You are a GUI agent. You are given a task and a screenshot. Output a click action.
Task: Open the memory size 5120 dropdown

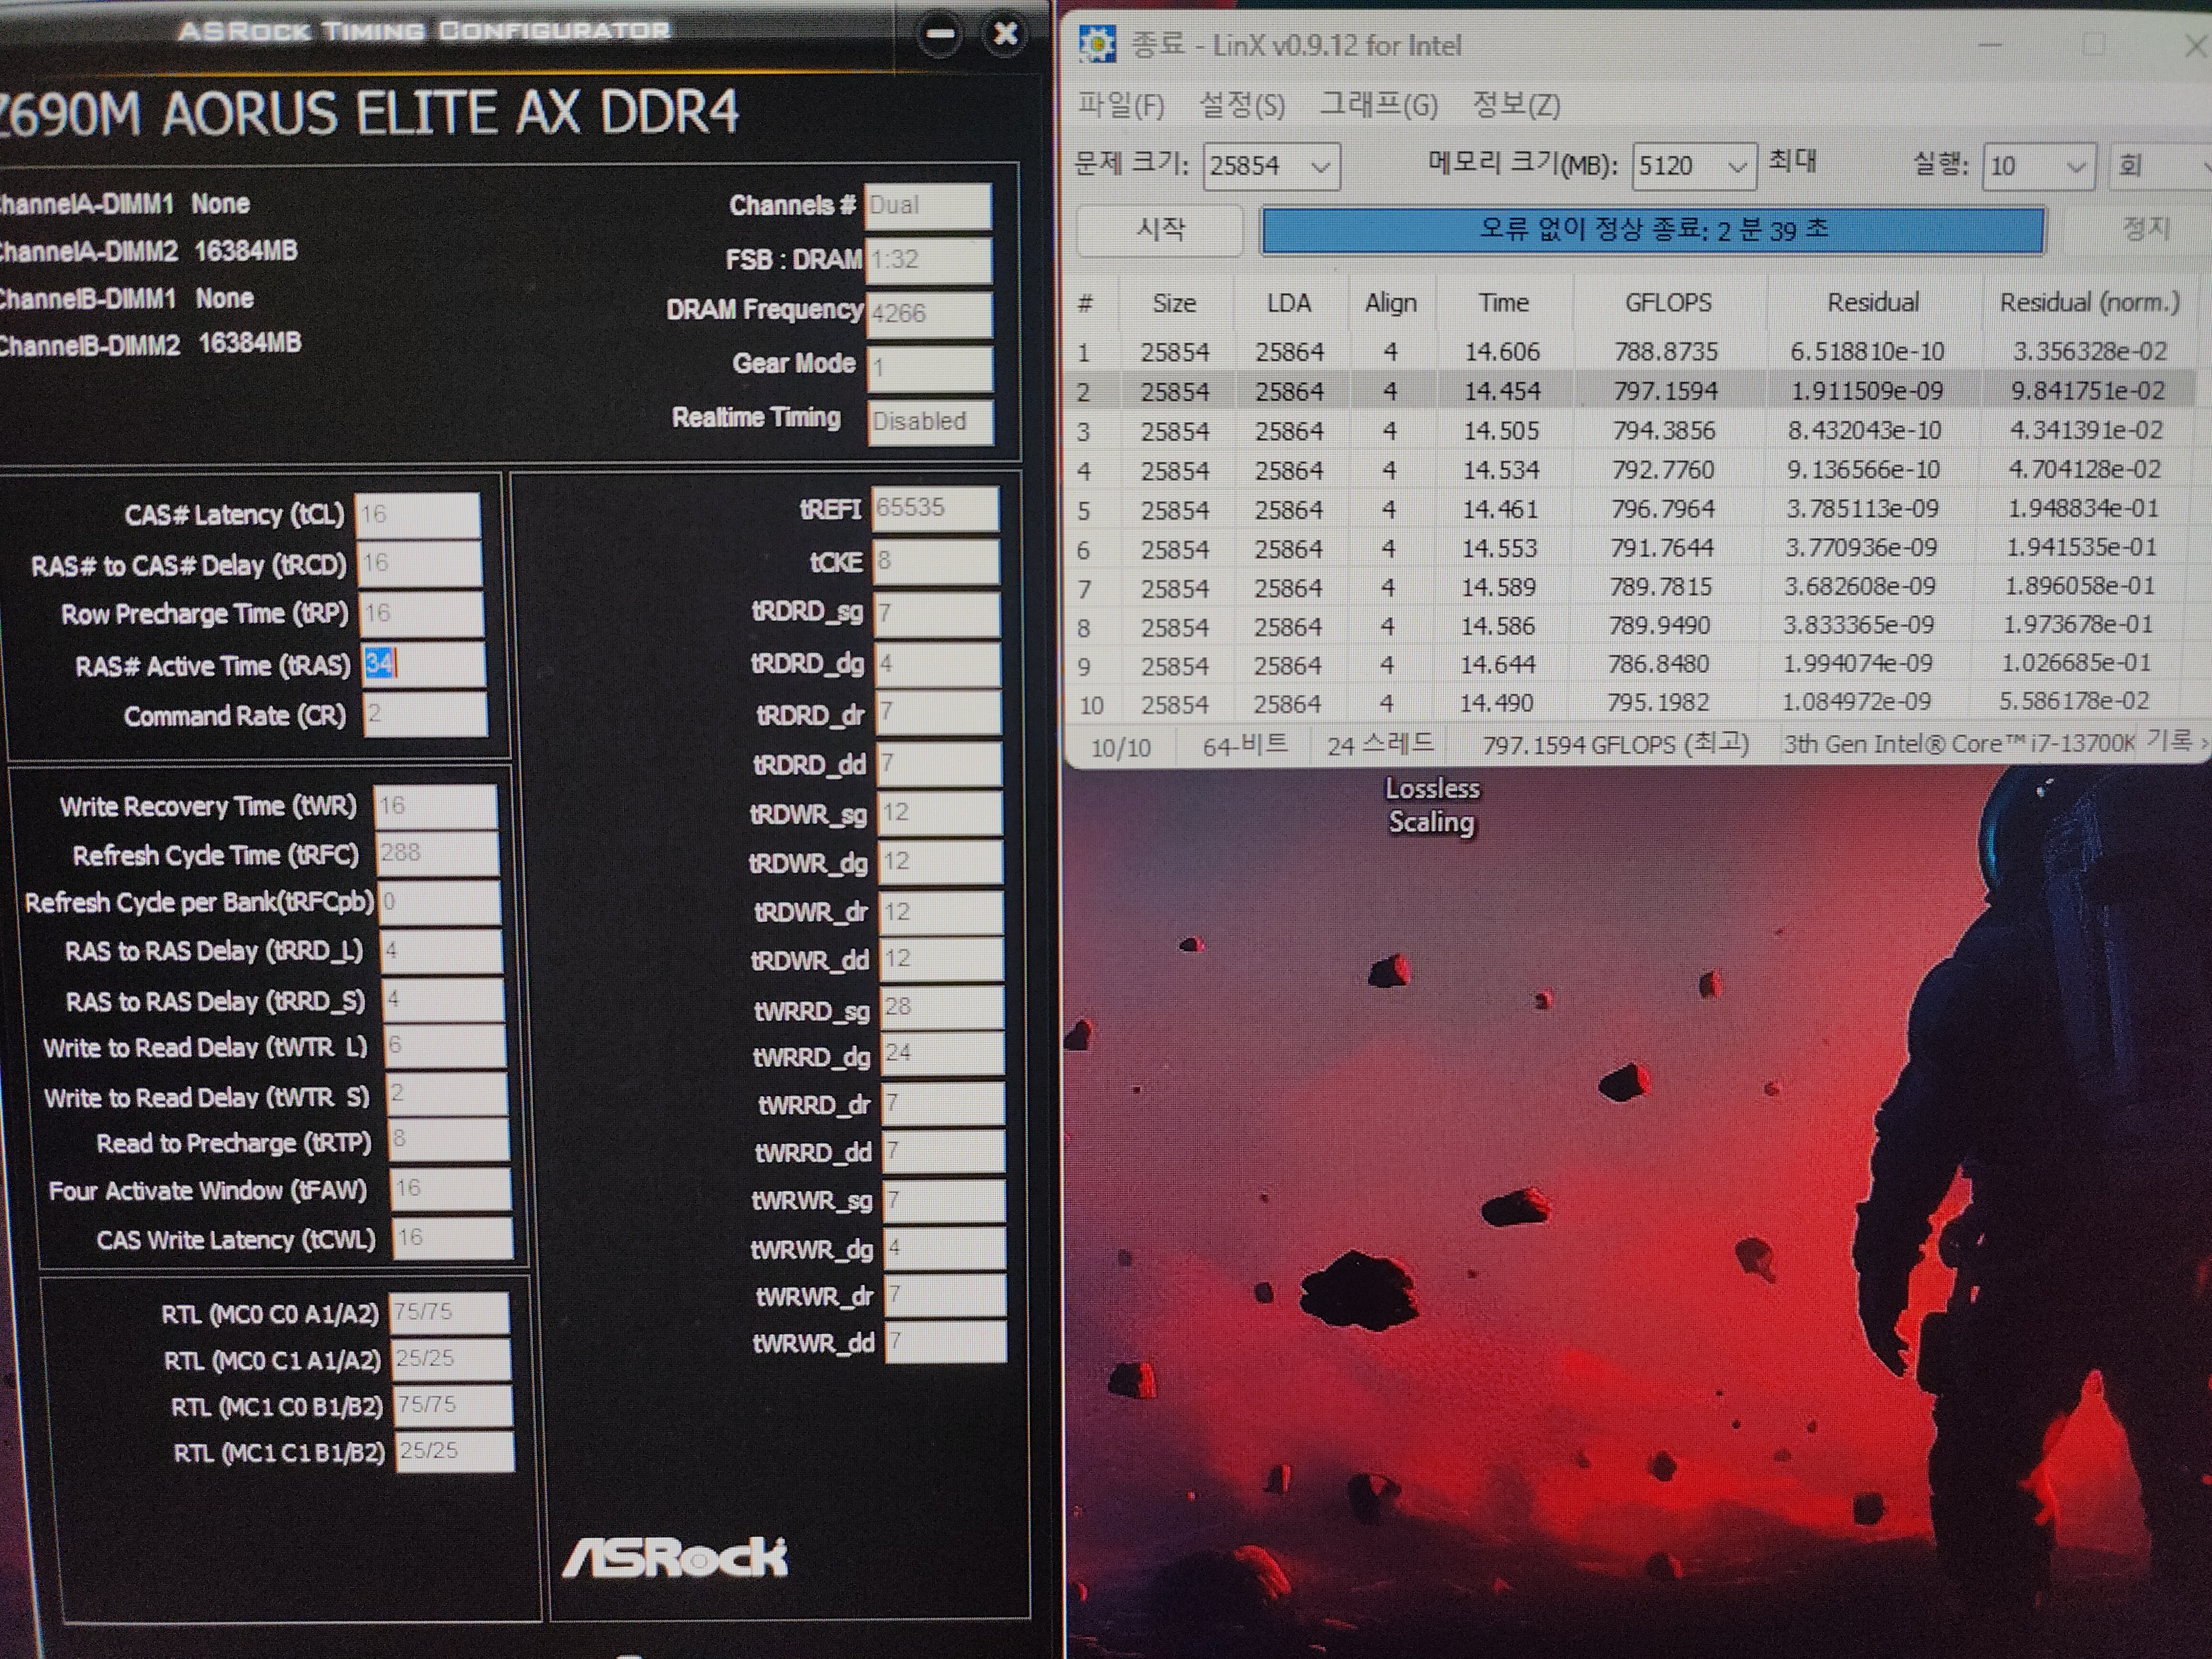click(1737, 167)
